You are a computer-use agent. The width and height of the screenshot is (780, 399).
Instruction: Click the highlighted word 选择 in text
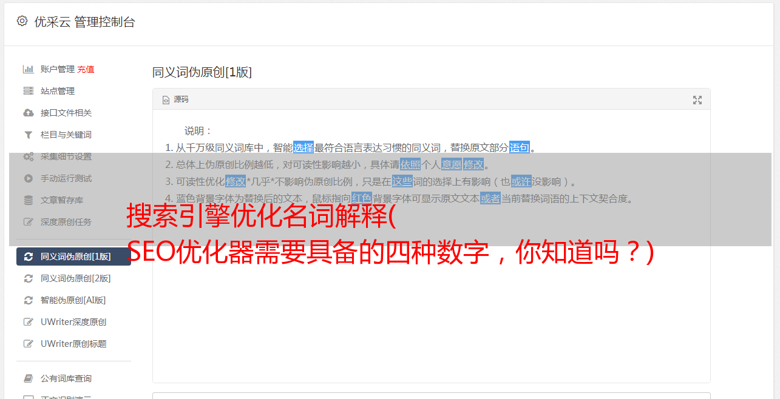pyautogui.click(x=304, y=147)
